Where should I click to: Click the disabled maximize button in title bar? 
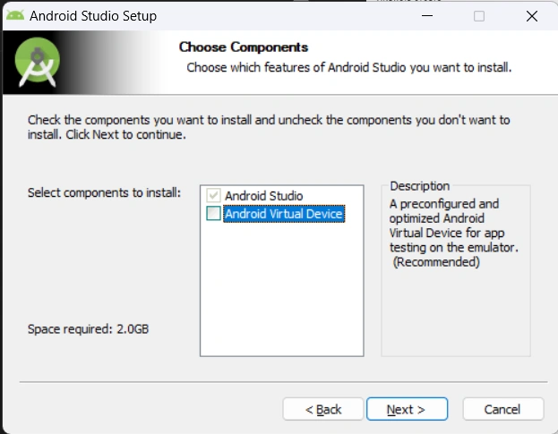point(479,16)
